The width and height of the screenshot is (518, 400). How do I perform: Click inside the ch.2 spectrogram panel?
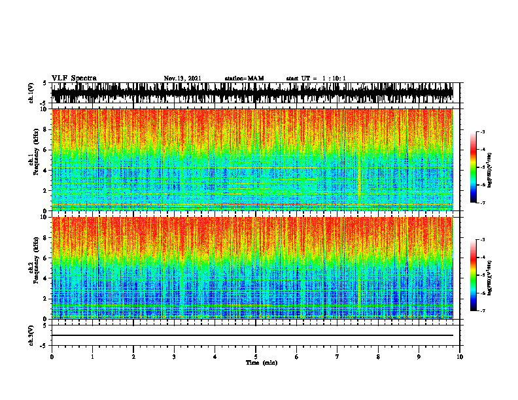point(252,268)
